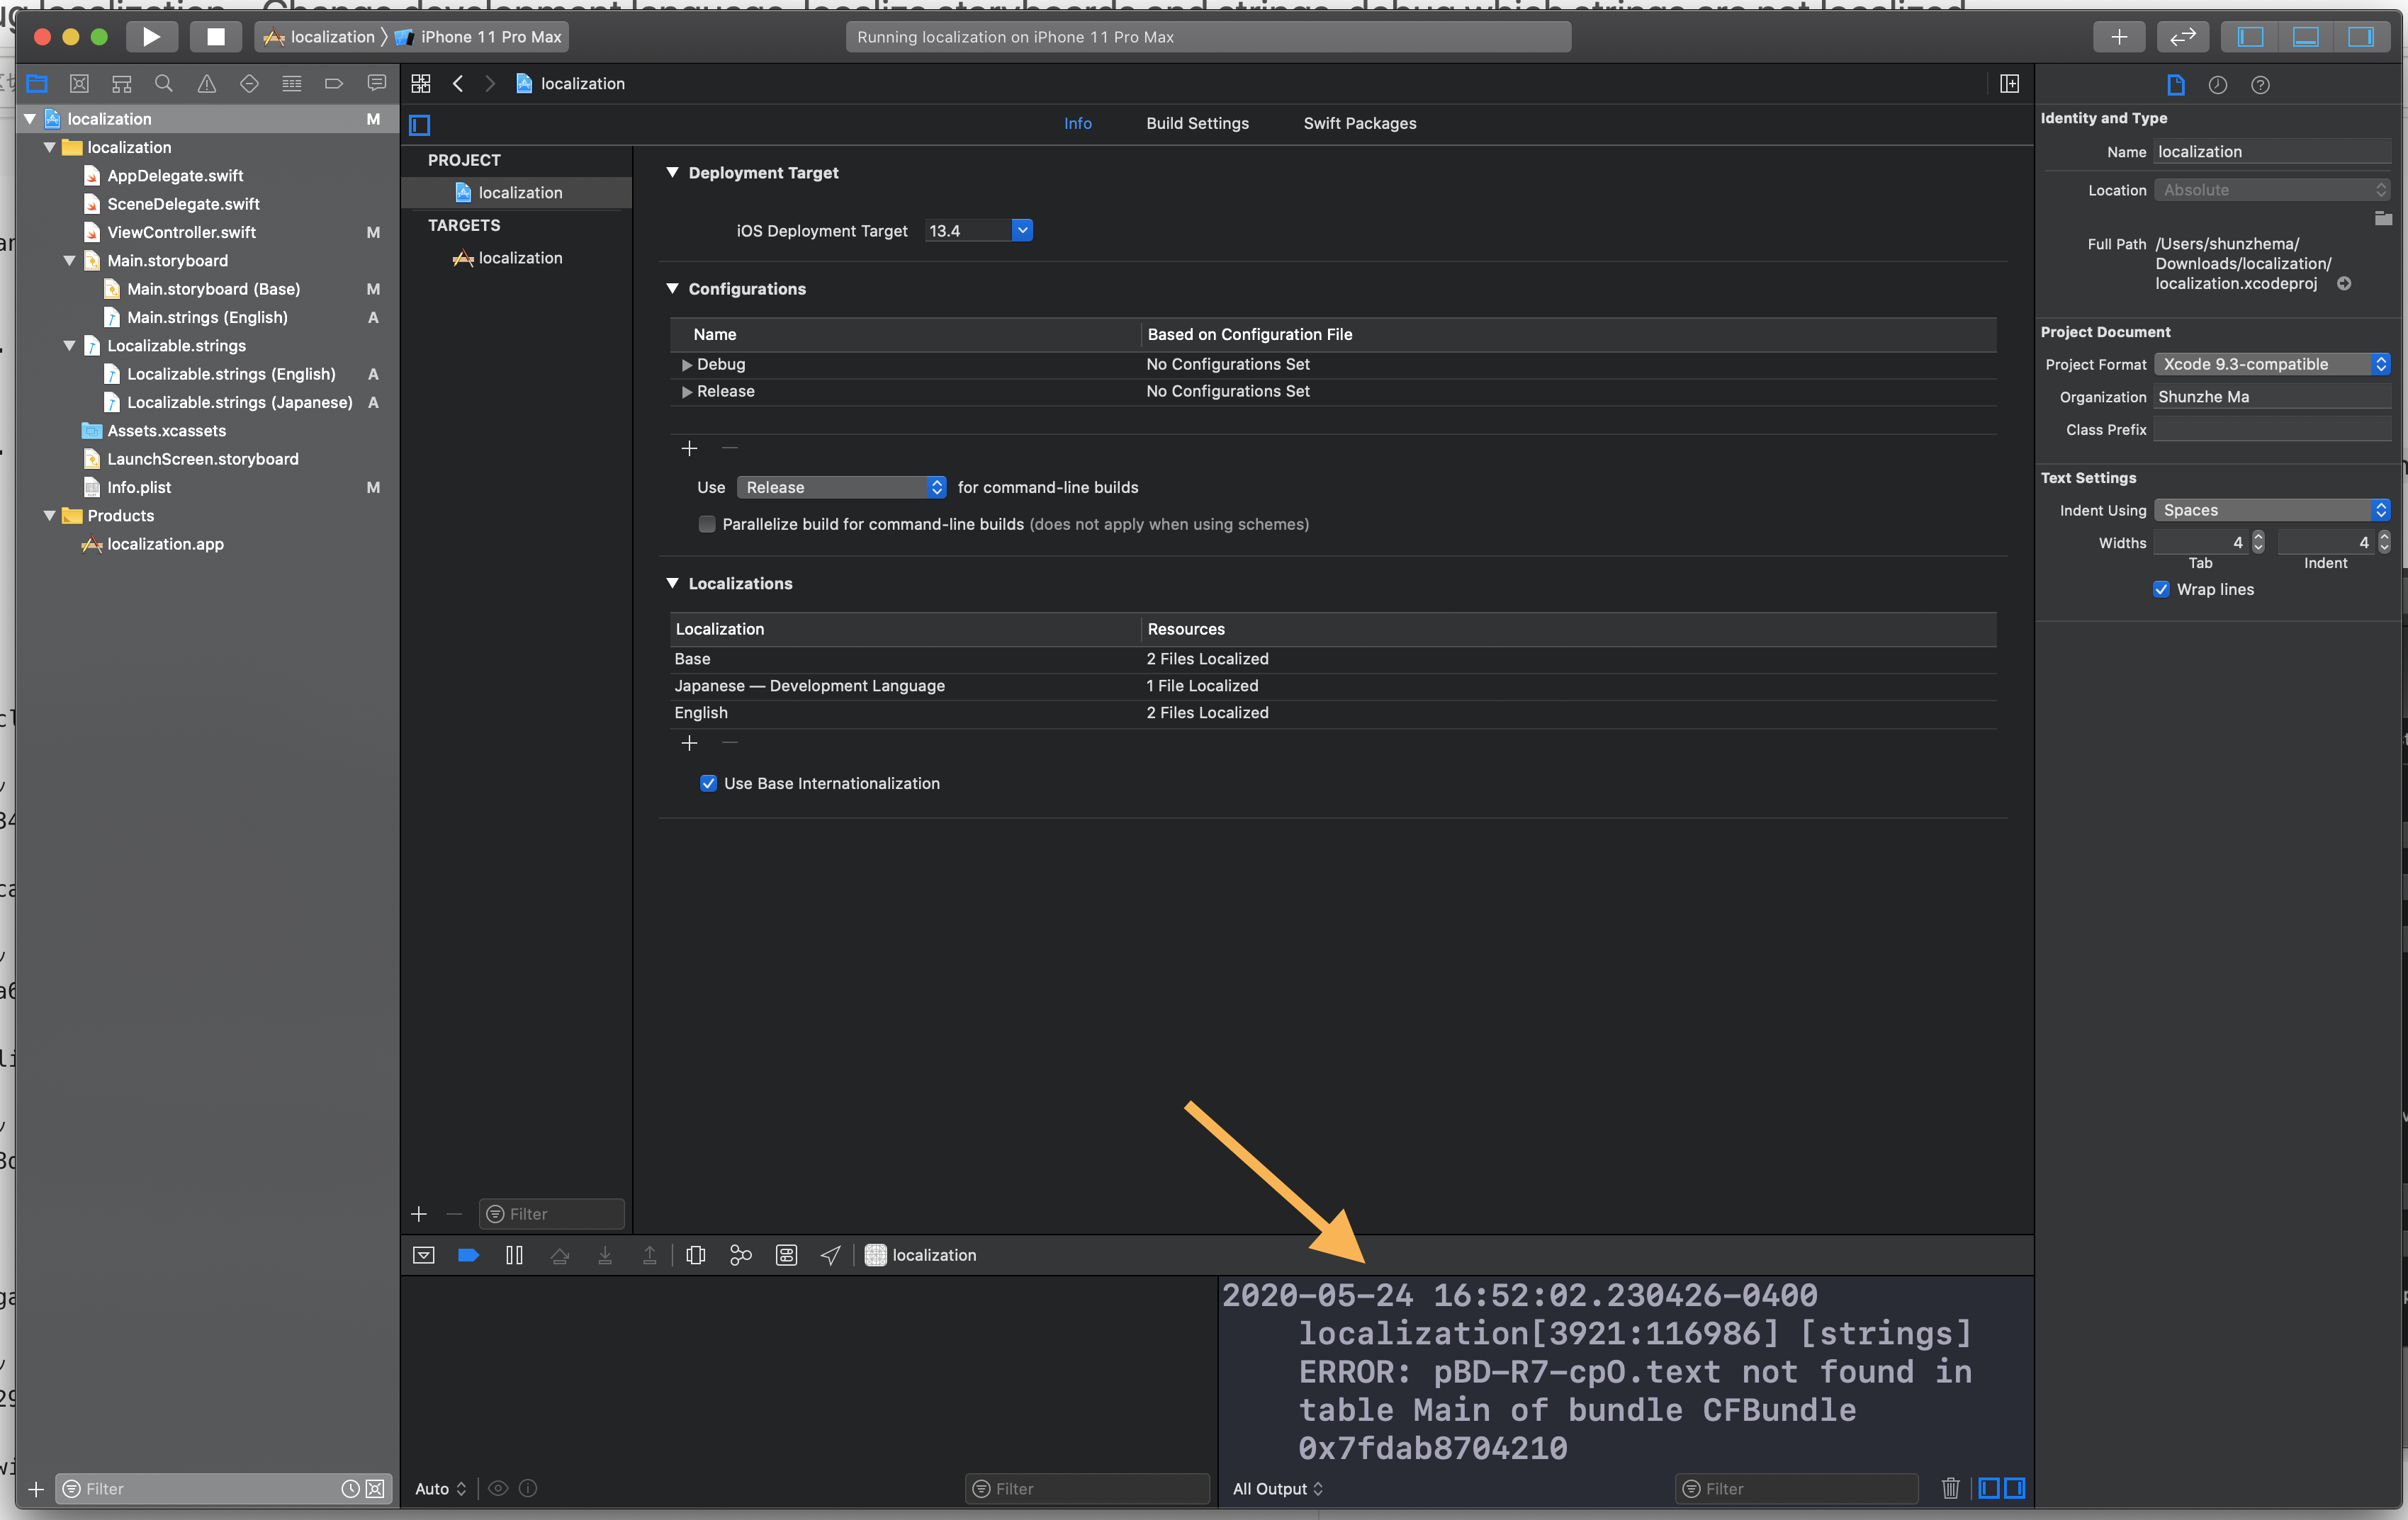The image size is (2408, 1520).
Task: Switch to the Build Settings tab
Action: coord(1197,124)
